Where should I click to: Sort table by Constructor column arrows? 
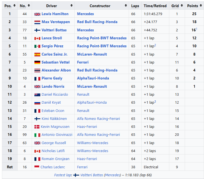click(x=126, y=5)
